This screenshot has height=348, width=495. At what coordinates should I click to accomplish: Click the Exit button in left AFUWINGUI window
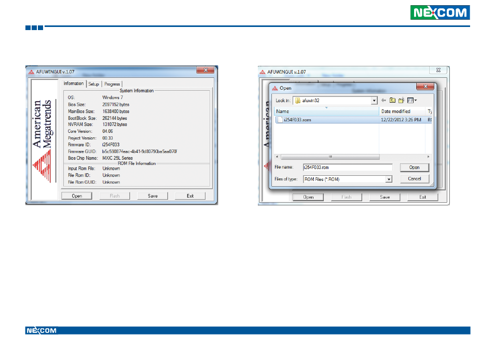tap(190, 196)
